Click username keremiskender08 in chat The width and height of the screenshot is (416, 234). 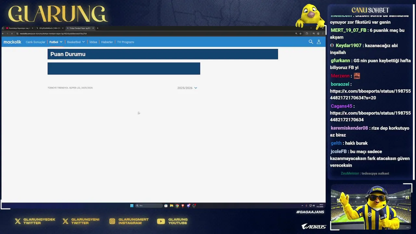(x=349, y=128)
